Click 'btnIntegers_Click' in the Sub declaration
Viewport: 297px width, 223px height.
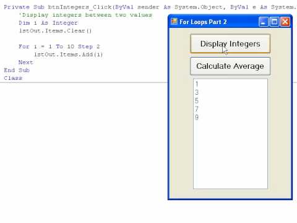tap(80, 7)
